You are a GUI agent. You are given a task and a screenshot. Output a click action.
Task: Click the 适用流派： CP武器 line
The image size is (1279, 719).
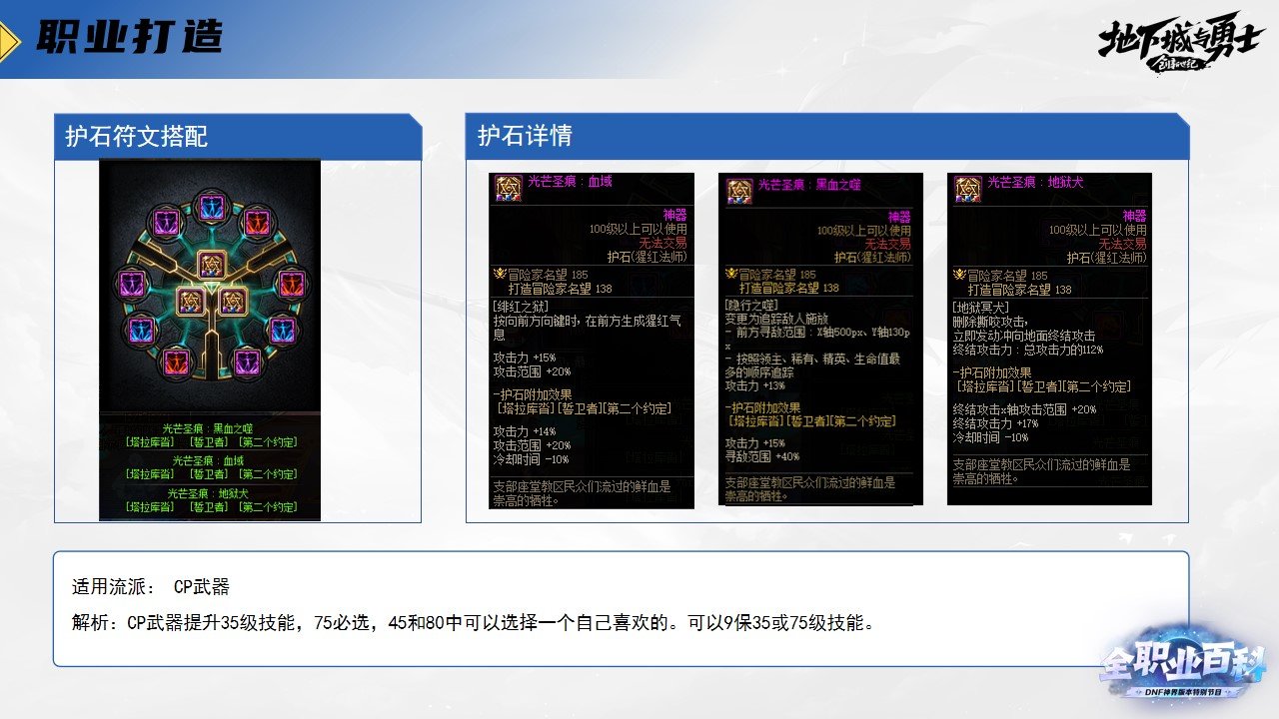[151, 586]
